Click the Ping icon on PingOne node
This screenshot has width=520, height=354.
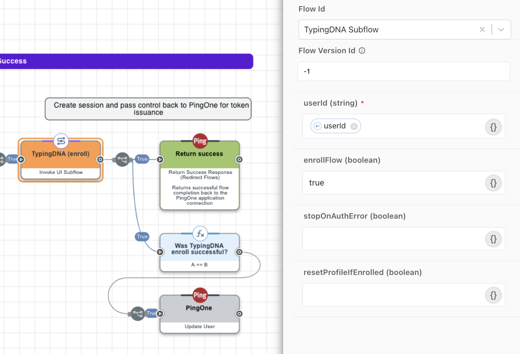pos(200,295)
